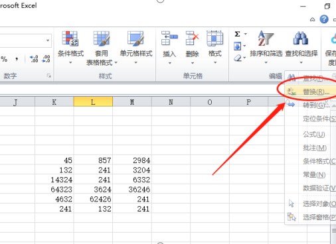Choose 常量(N) menu entry
This screenshot has width=336, height=244.
click(x=311, y=174)
